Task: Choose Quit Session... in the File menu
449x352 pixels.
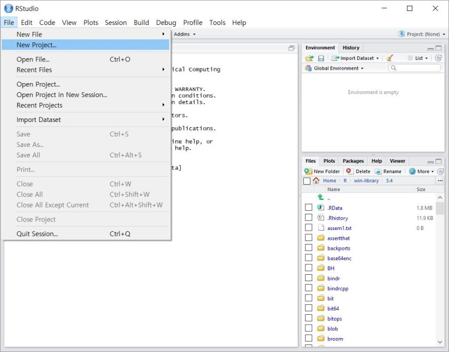Action: click(85, 234)
